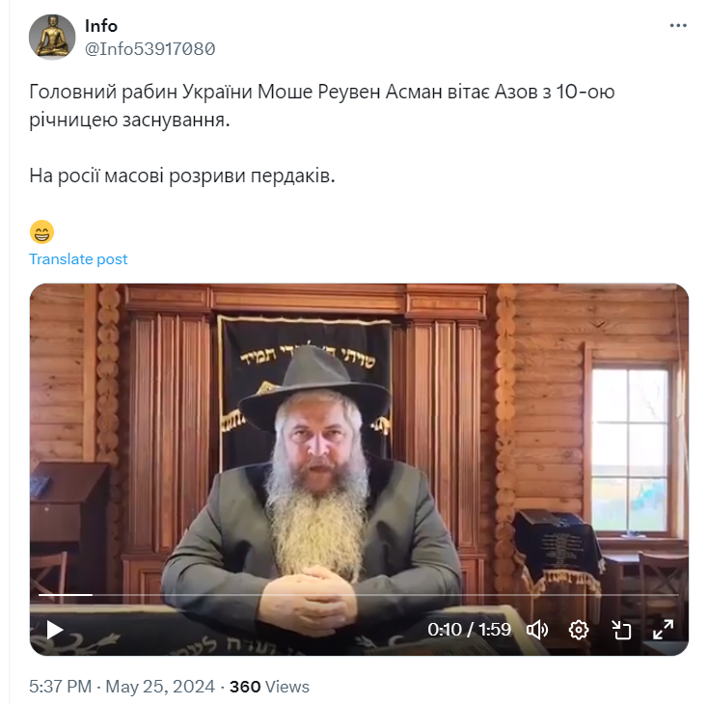This screenshot has width=707, height=704.
Task: Click the grinning emoji in the post
Action: [41, 232]
